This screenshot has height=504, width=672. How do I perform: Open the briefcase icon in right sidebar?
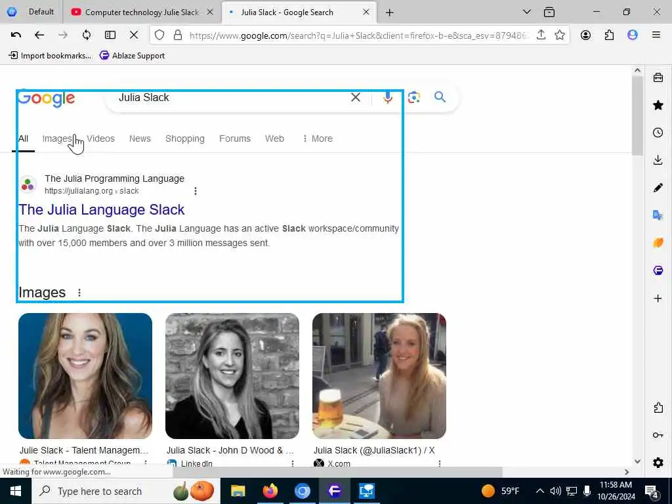coord(658,77)
